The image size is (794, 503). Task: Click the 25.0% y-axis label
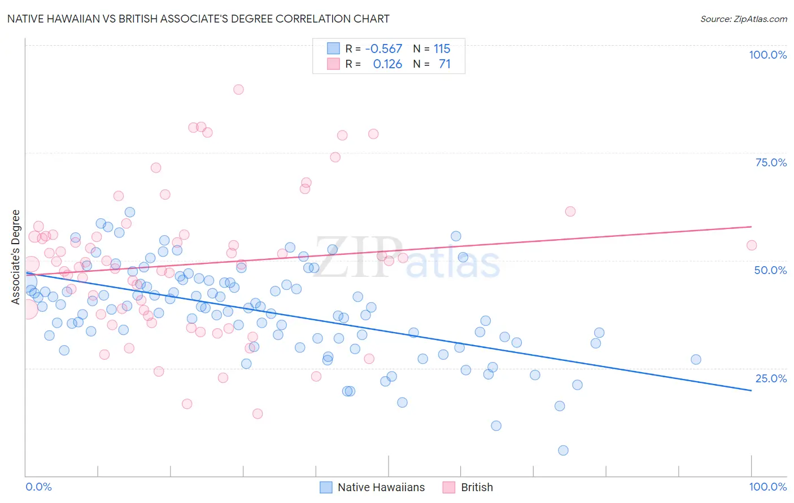(x=771, y=378)
